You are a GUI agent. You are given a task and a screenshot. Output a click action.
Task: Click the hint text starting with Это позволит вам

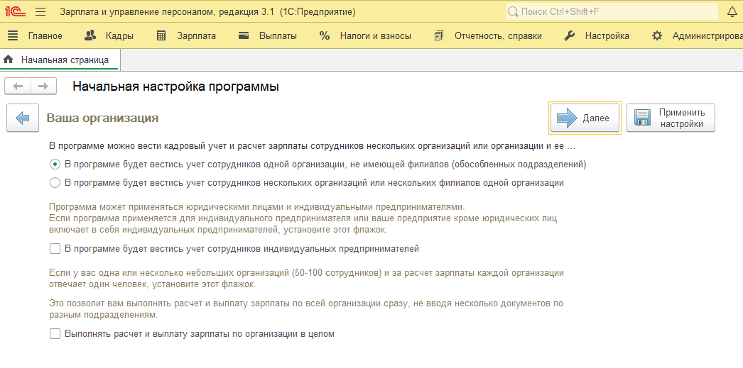click(x=306, y=309)
